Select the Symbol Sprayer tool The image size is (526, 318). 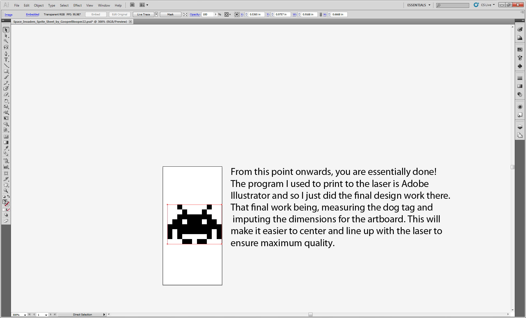6,161
